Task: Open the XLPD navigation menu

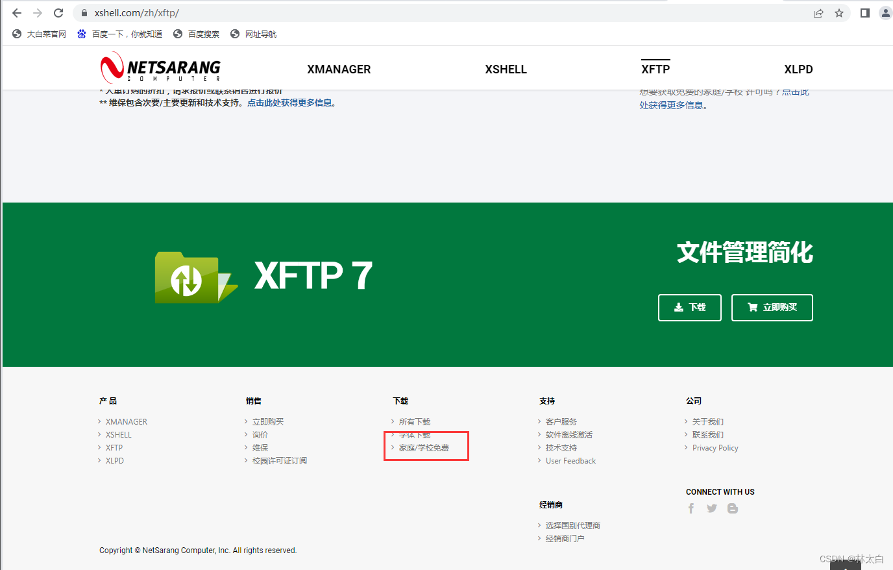Action: click(x=798, y=69)
